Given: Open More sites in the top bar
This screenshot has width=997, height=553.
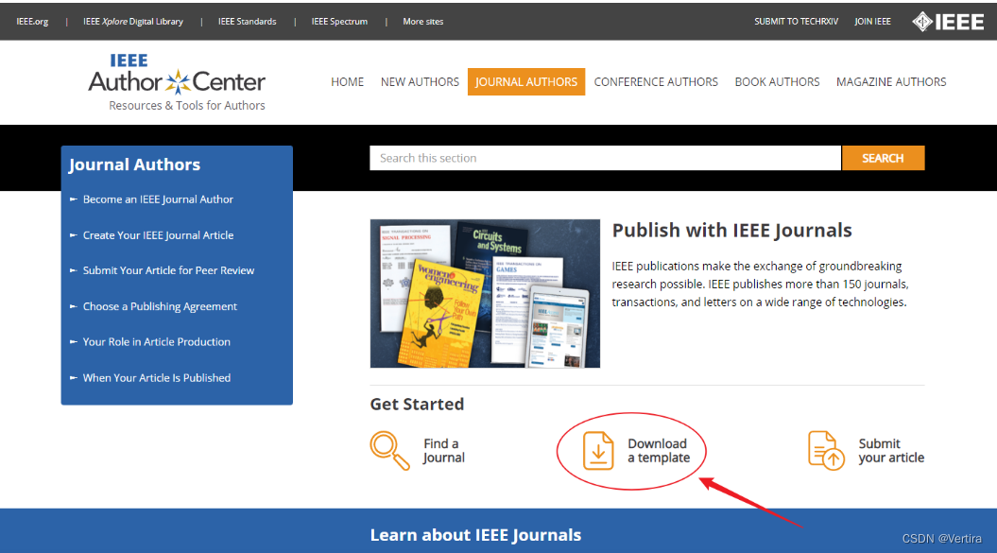Looking at the screenshot, I should click(x=422, y=21).
